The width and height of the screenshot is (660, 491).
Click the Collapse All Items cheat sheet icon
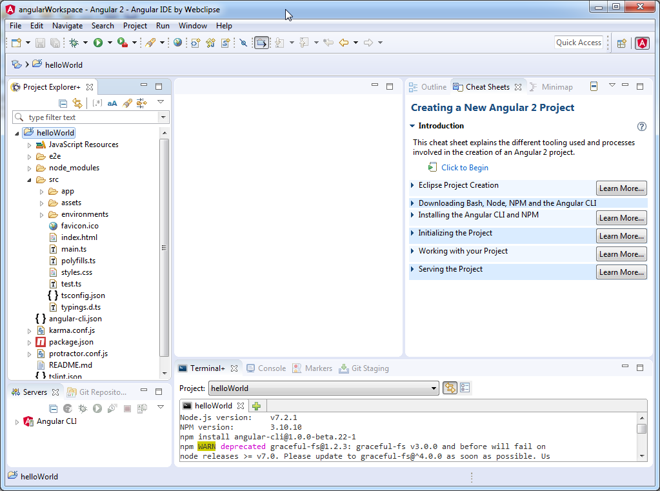click(x=594, y=86)
